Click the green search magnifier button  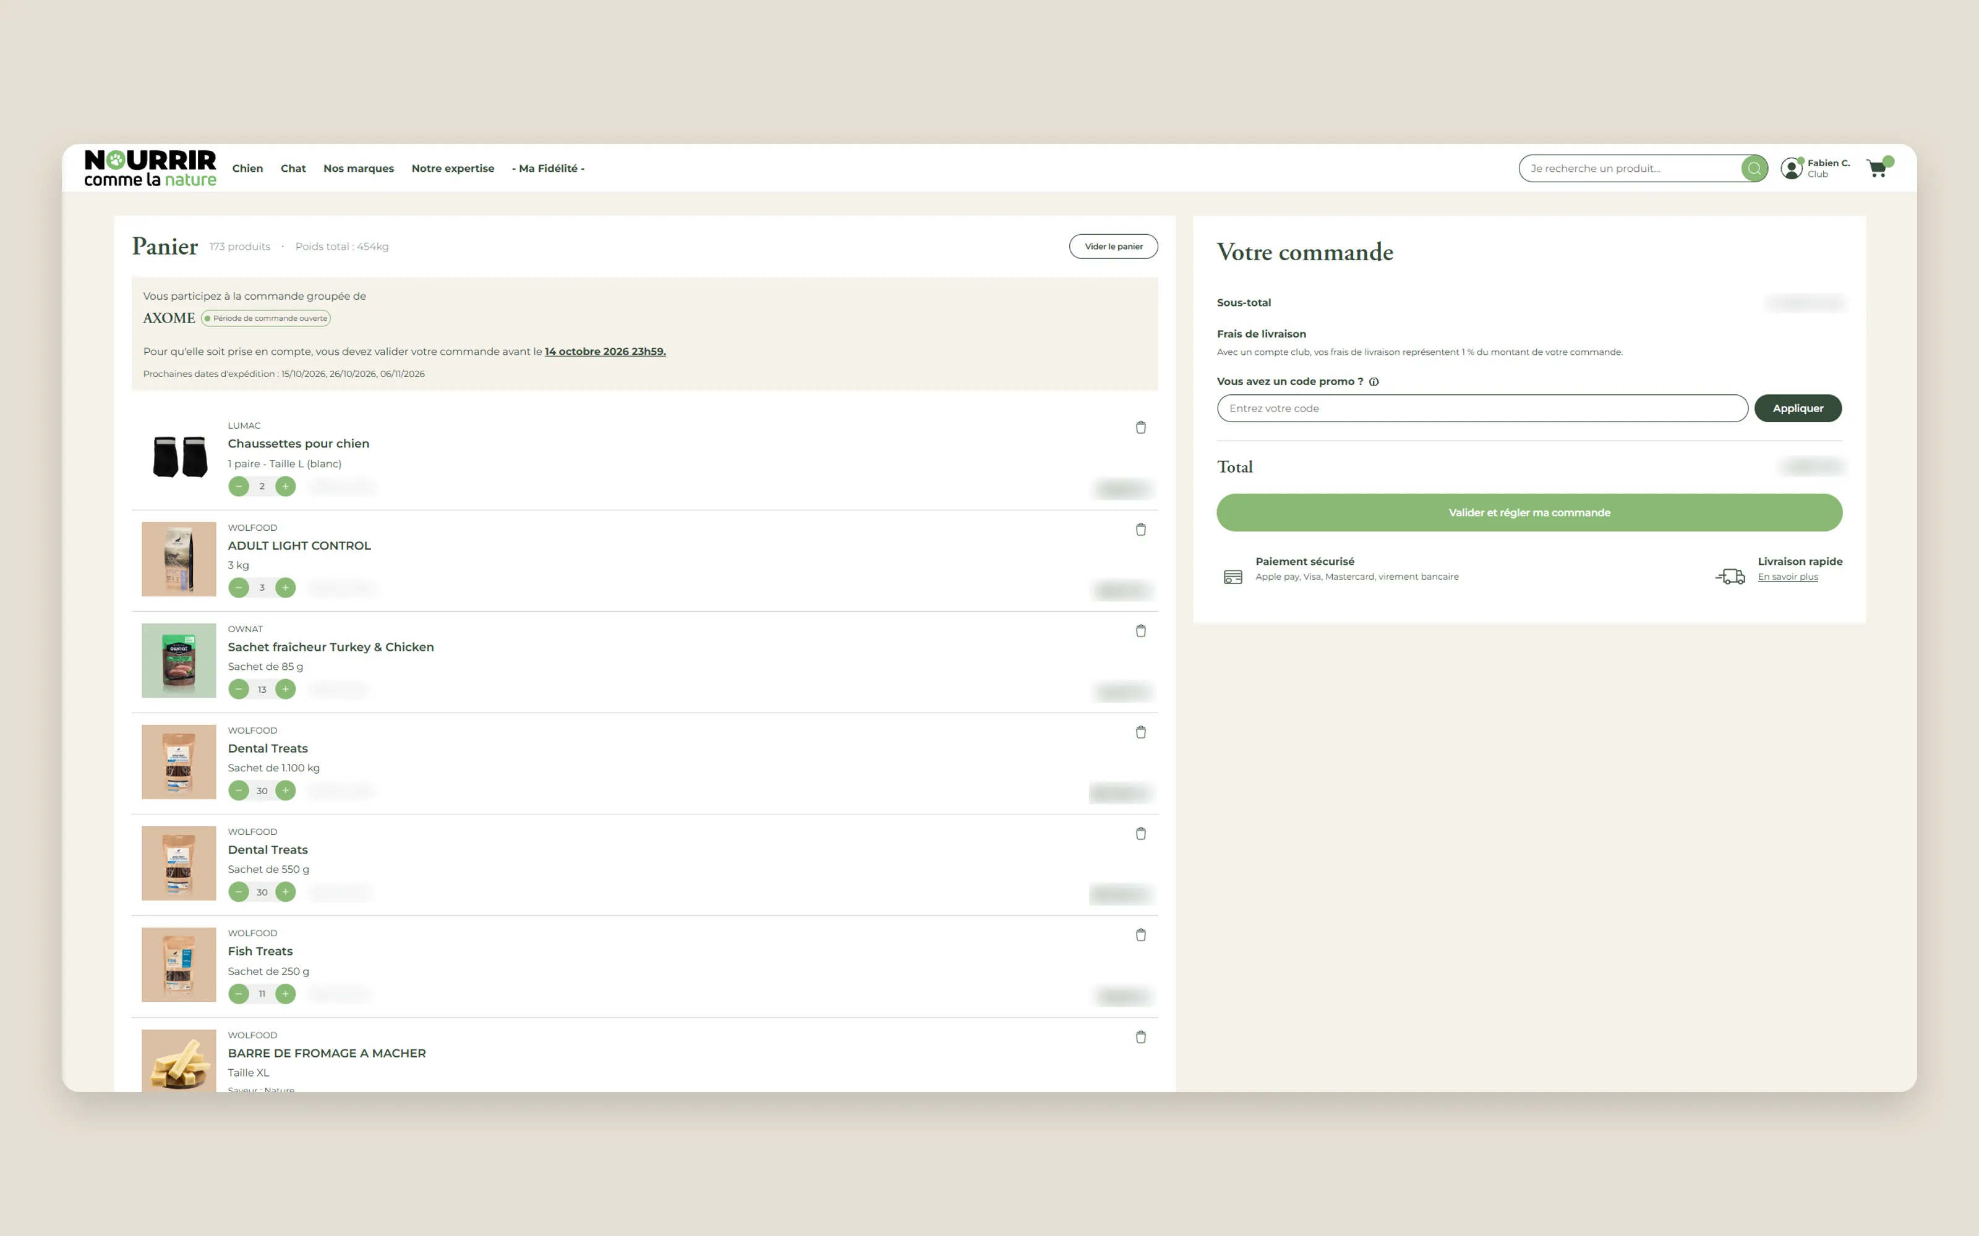[1753, 168]
